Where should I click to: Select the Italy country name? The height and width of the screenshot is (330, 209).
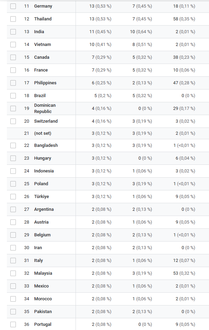pos(38,261)
